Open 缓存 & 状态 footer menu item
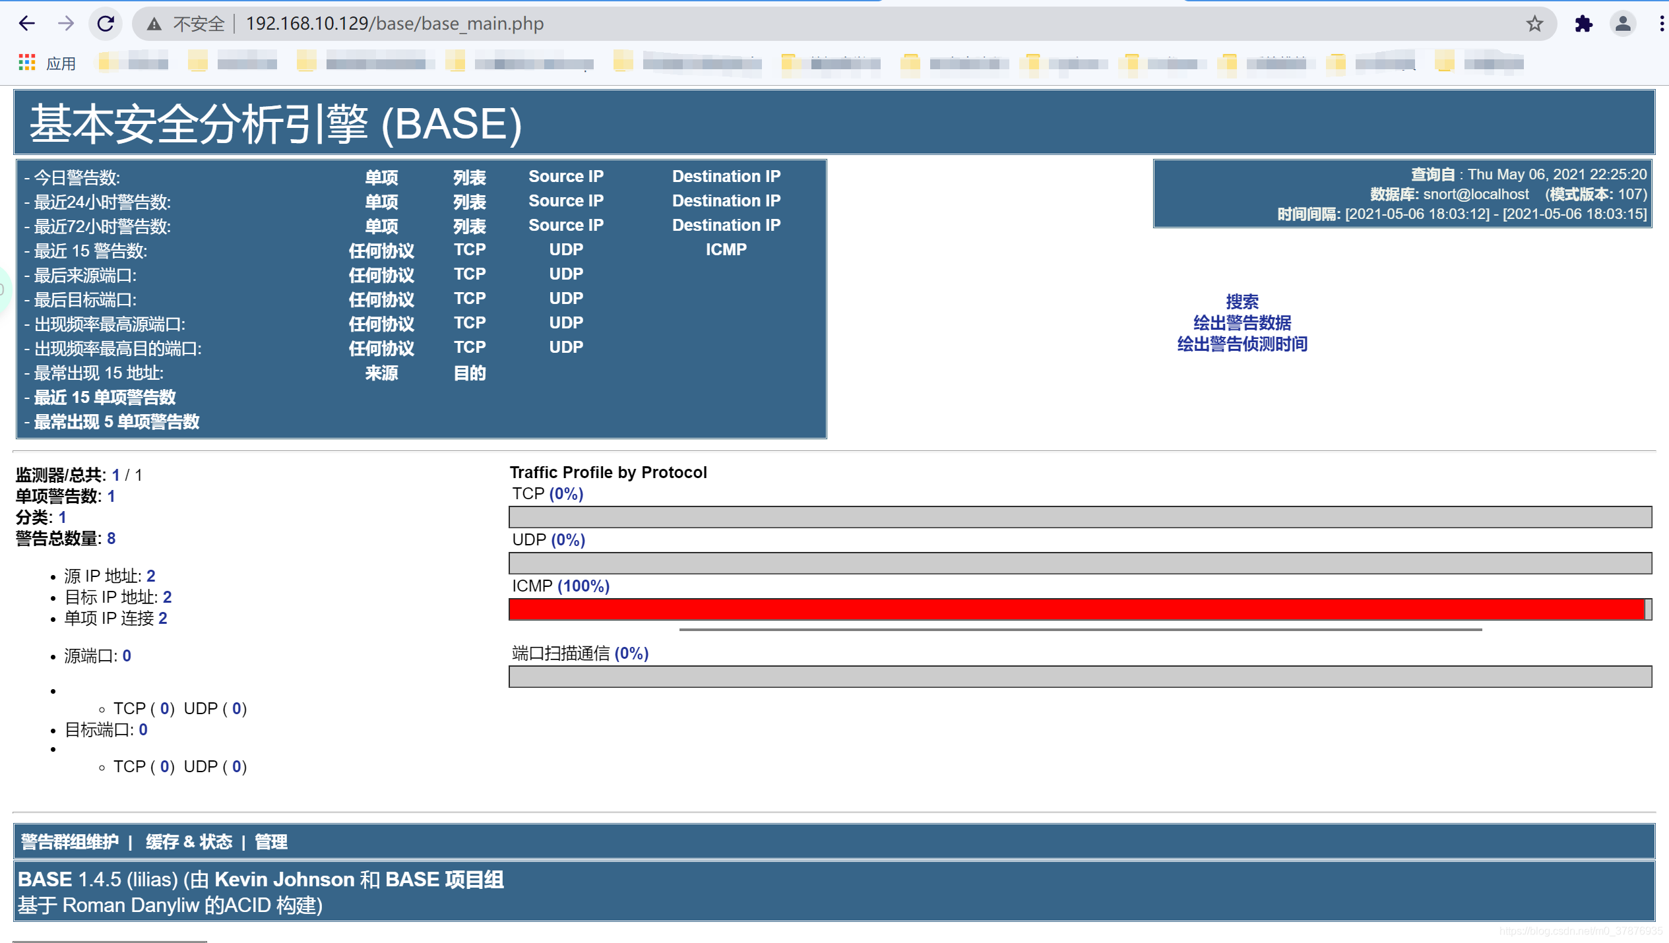Image resolution: width=1669 pixels, height=943 pixels. [x=189, y=841]
